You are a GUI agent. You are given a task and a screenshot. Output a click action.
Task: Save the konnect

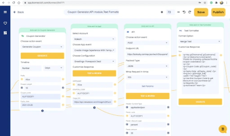click(201, 12)
